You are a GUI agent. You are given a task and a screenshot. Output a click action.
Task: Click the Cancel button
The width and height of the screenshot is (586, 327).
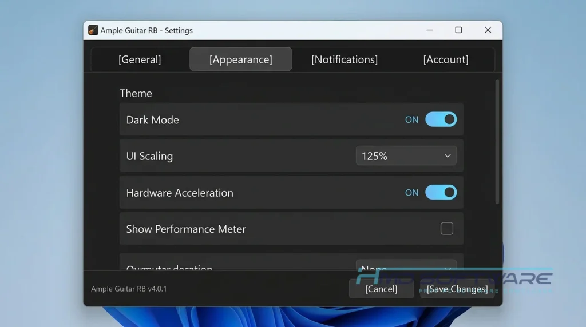click(x=381, y=289)
